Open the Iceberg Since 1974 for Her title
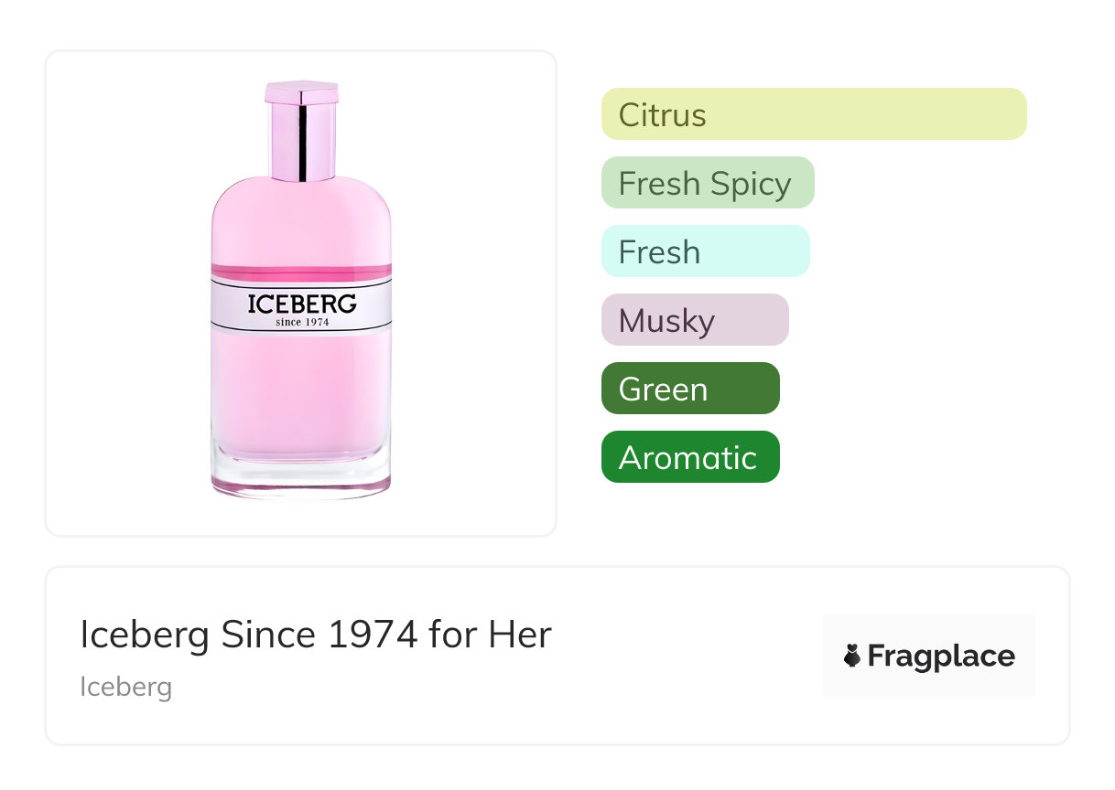 click(316, 635)
